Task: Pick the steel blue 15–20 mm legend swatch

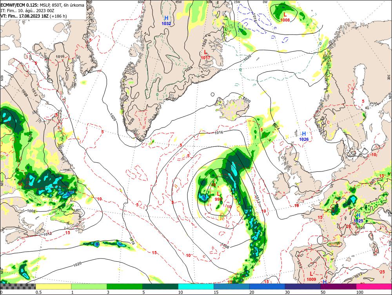Action: (x=232, y=286)
